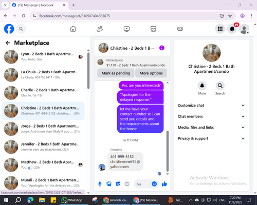The image size is (257, 205).
Task: Click the browser address bar URL
Action: tap(75, 16)
